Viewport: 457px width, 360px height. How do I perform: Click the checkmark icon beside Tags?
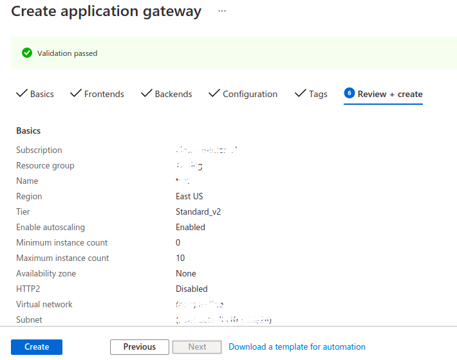[300, 93]
